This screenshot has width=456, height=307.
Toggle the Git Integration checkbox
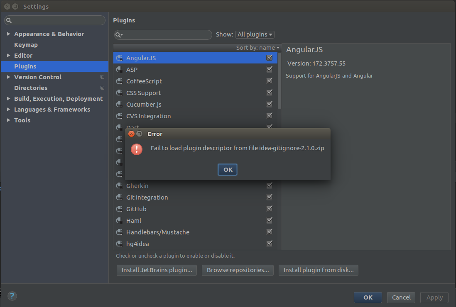(x=270, y=197)
